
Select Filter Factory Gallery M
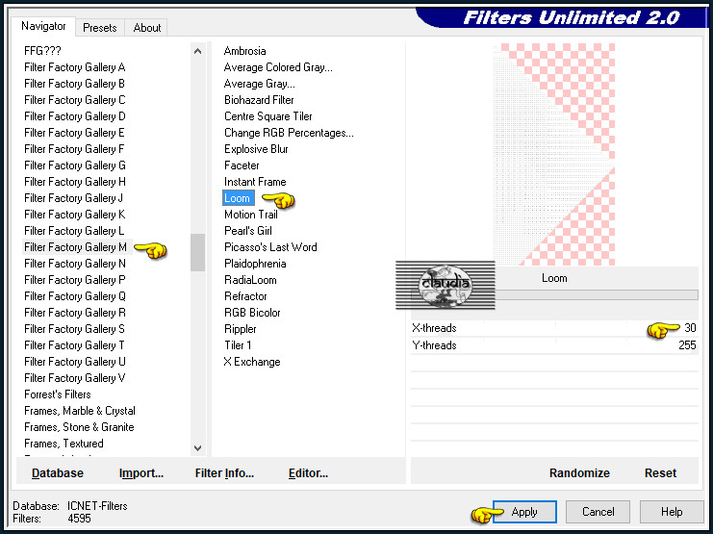click(75, 247)
